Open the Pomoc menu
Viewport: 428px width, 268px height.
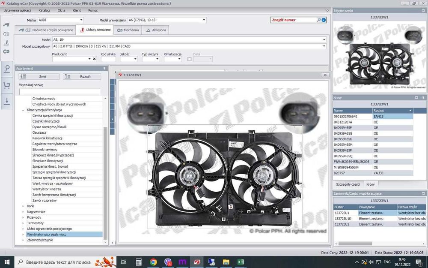coord(93,10)
